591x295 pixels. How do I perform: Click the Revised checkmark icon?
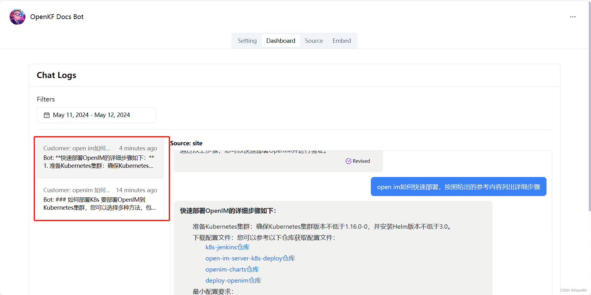point(349,161)
